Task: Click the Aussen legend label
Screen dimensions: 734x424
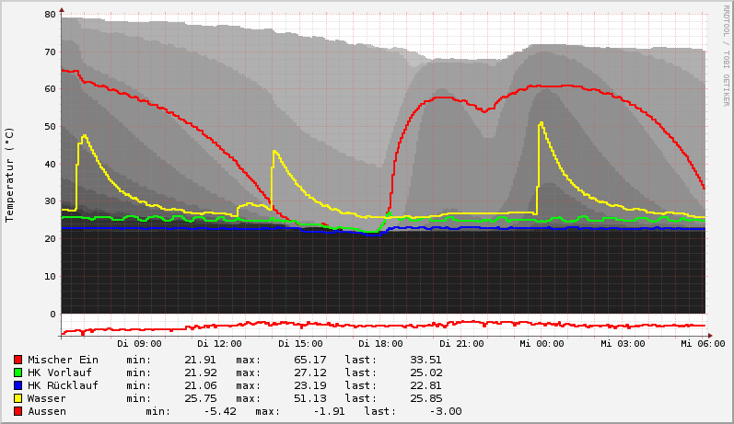Action: coord(47,411)
